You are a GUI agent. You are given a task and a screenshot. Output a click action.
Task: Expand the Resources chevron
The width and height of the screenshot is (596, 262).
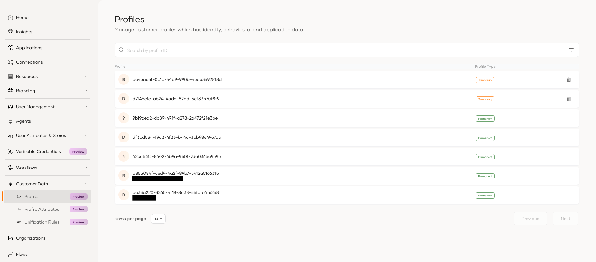point(86,76)
